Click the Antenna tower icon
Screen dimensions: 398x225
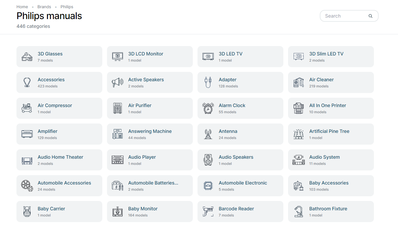[208, 134]
